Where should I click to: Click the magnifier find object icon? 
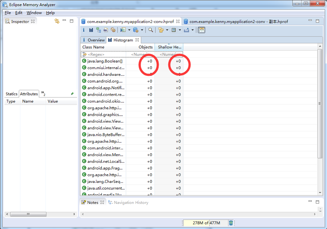point(151,30)
